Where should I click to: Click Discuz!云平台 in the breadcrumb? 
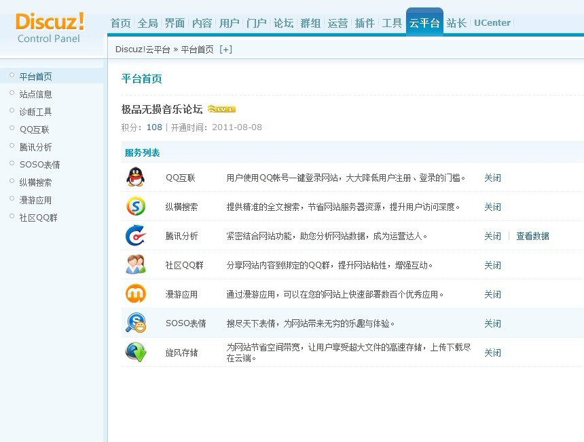[x=143, y=49]
